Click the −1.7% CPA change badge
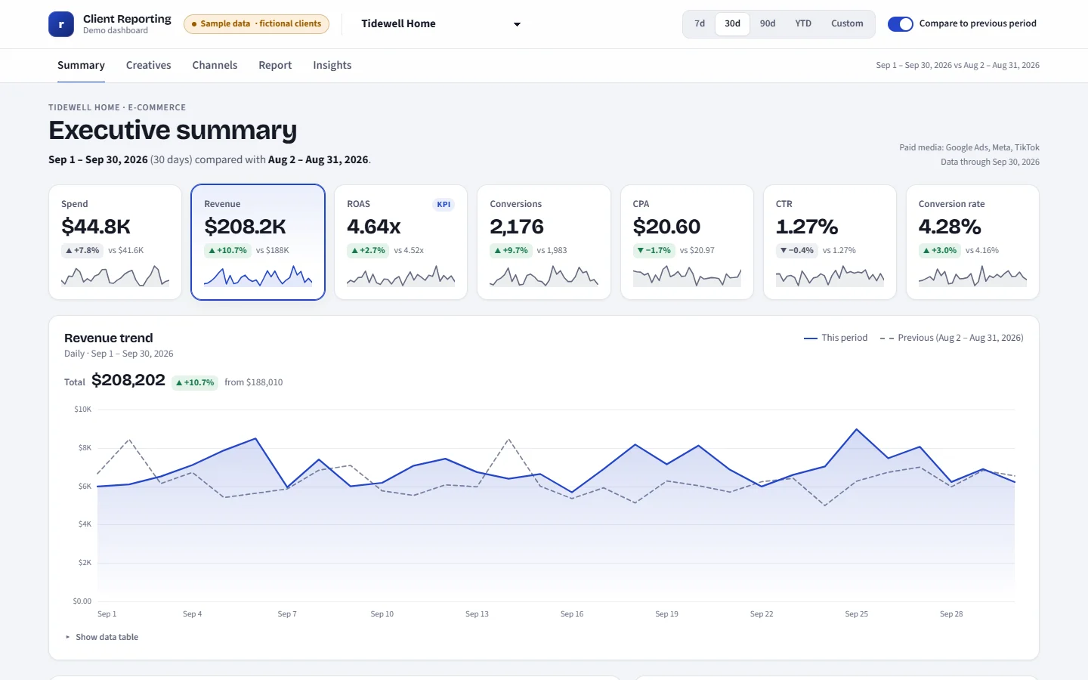Image resolution: width=1088 pixels, height=680 pixels. pos(654,251)
